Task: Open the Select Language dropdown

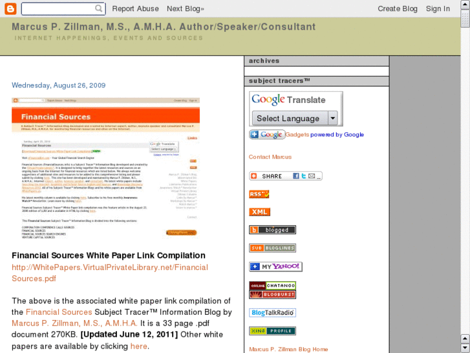Action: pyautogui.click(x=295, y=119)
